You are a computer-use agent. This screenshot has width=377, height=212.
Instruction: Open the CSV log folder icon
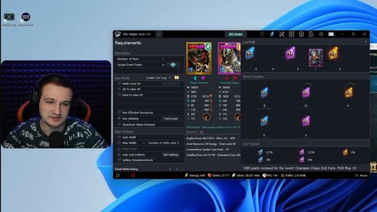click(x=177, y=77)
